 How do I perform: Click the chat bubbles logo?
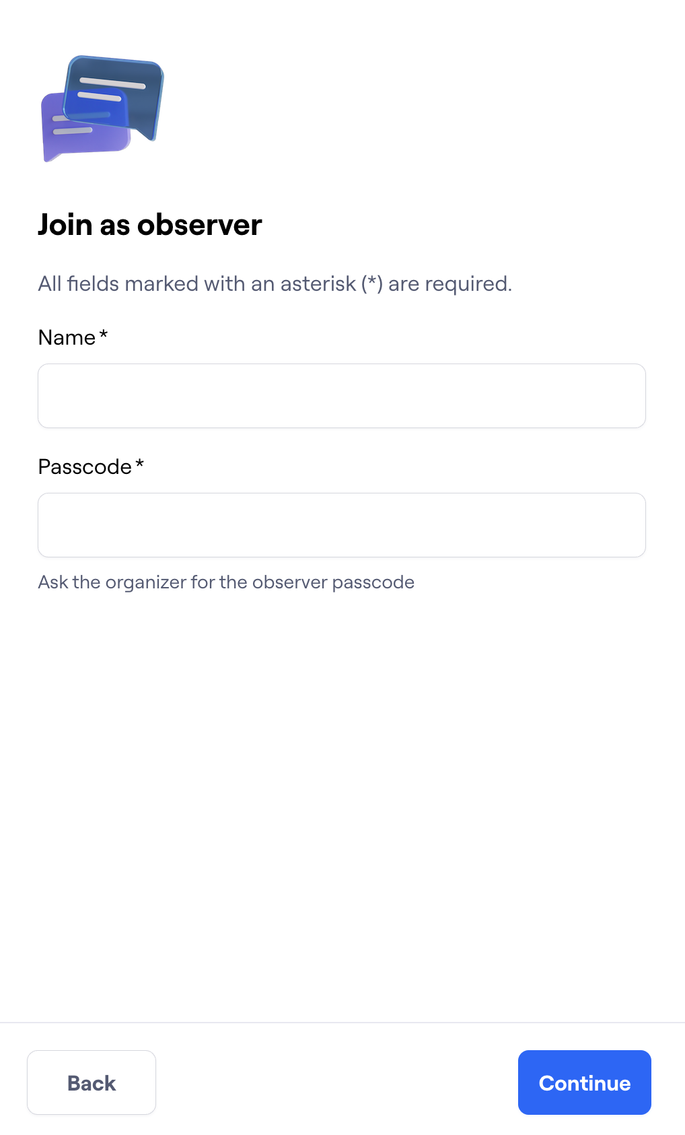[x=102, y=108]
